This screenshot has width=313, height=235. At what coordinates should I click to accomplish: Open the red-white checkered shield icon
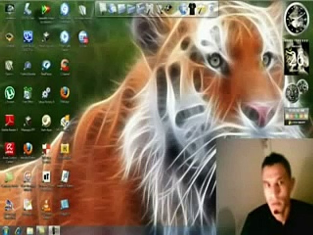click(46, 149)
